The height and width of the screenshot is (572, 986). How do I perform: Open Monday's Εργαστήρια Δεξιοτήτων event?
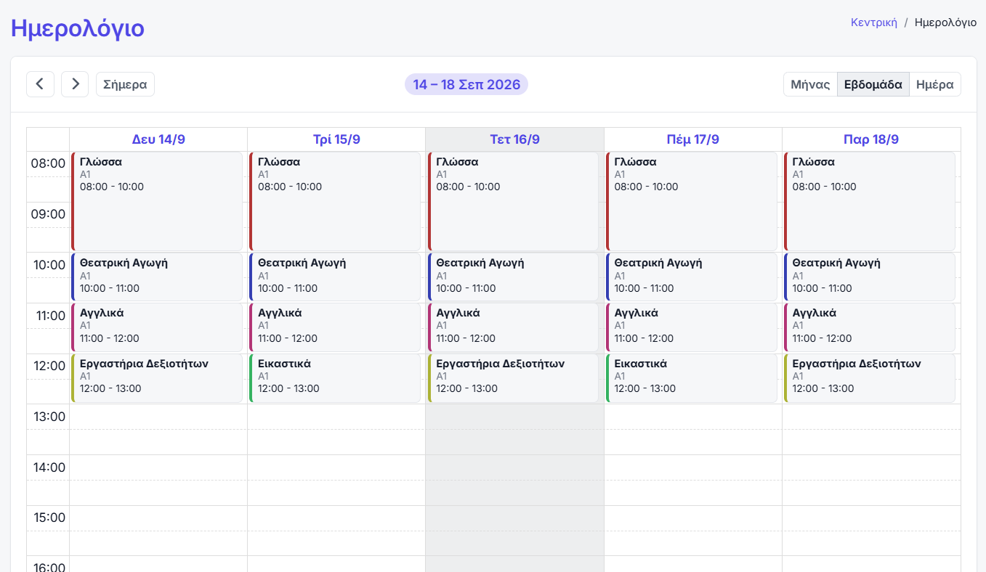[x=157, y=378]
